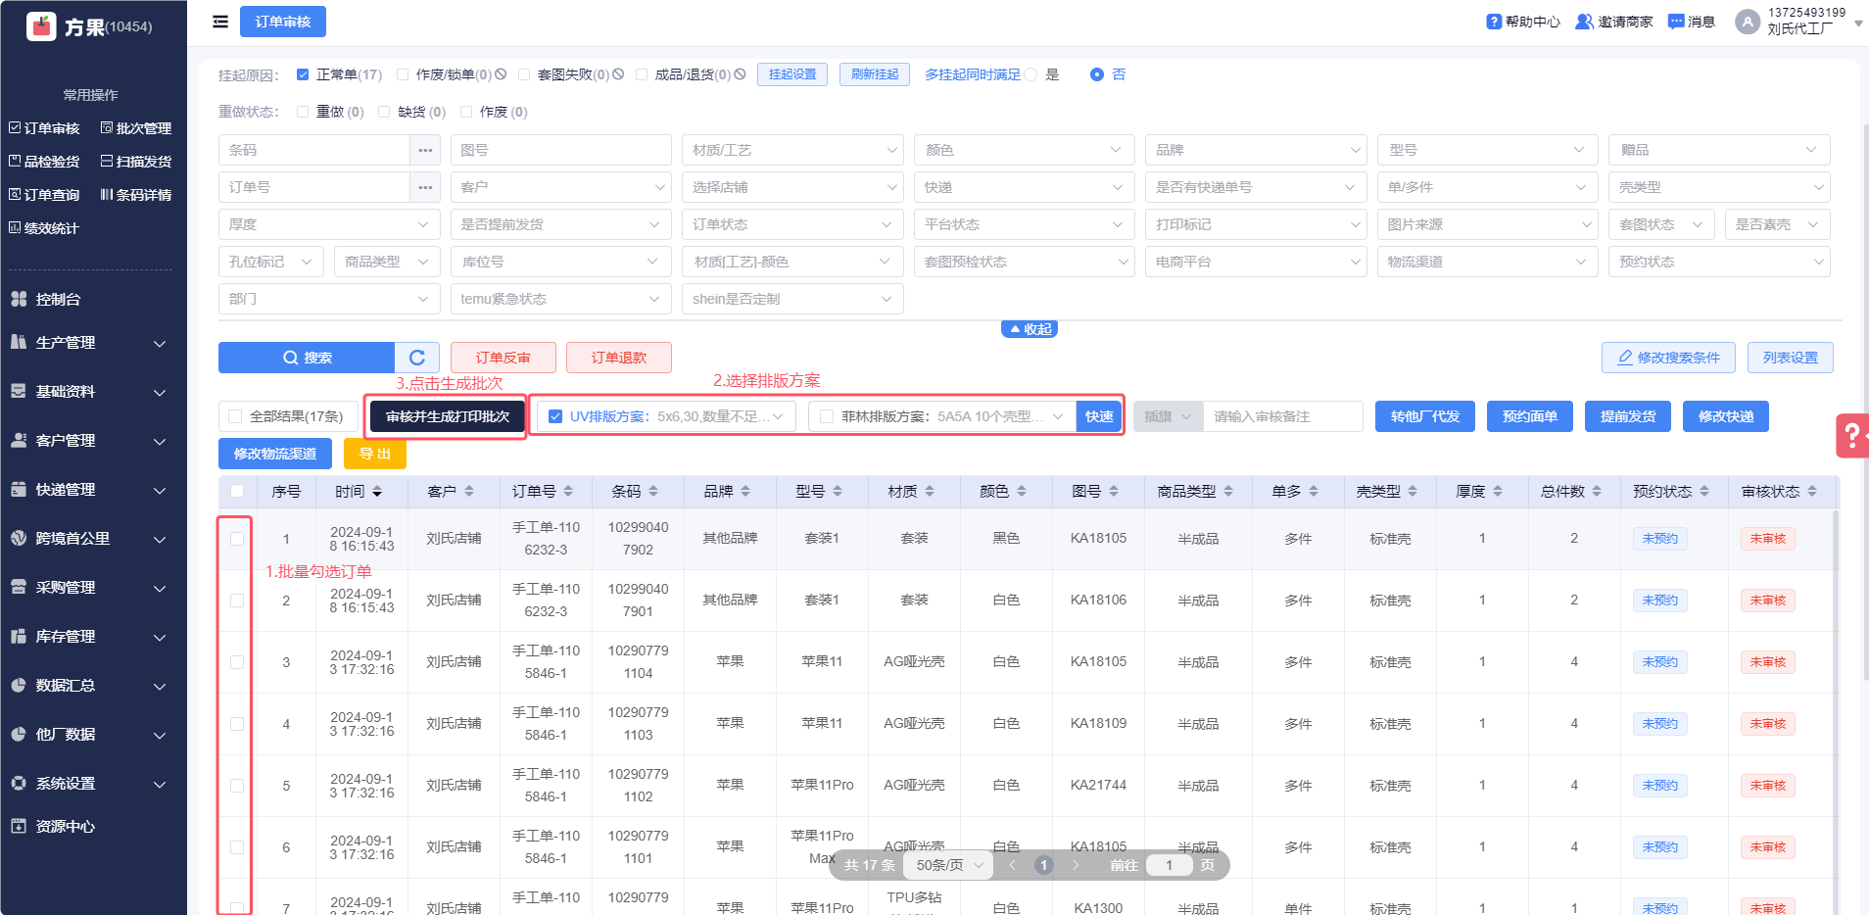Uncheck the UV layout scheme checkbox
This screenshot has width=1869, height=915.
tap(555, 416)
